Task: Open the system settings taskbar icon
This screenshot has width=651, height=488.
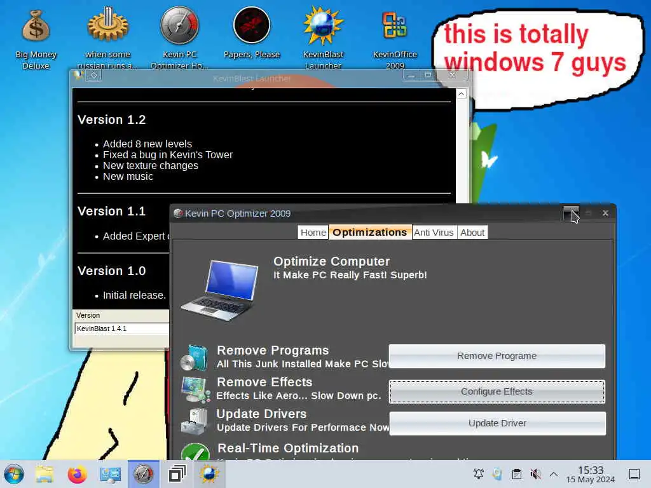Action: point(110,474)
